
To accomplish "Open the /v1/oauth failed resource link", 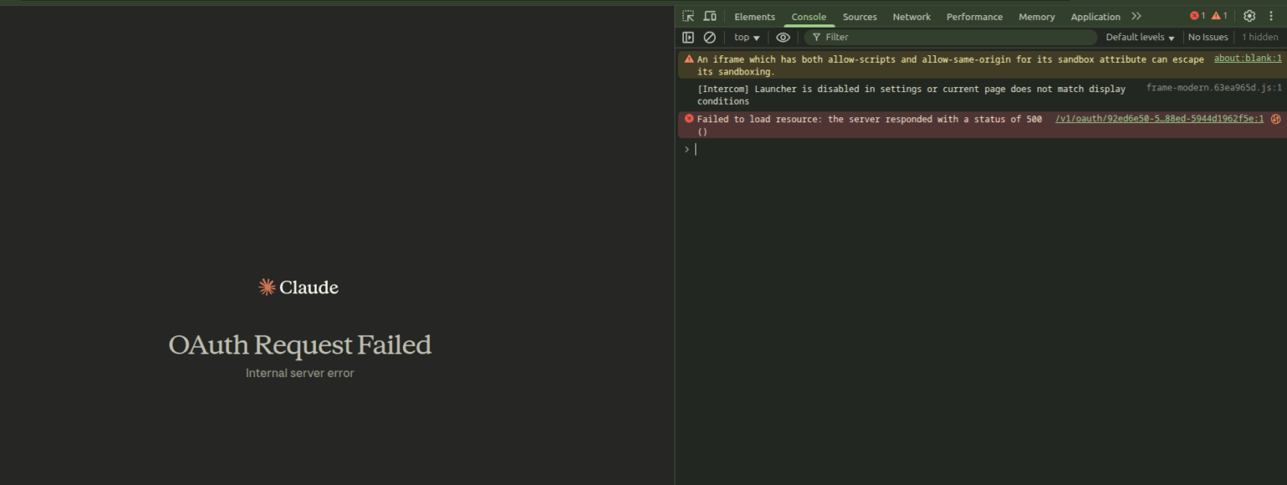I will click(1159, 119).
